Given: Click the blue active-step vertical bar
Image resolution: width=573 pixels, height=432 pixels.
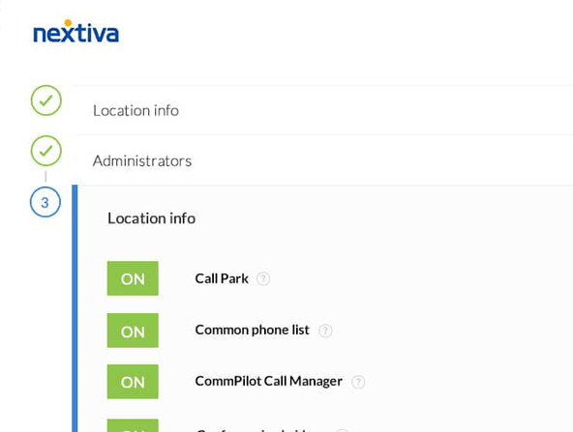Looking at the screenshot, I should (75, 308).
